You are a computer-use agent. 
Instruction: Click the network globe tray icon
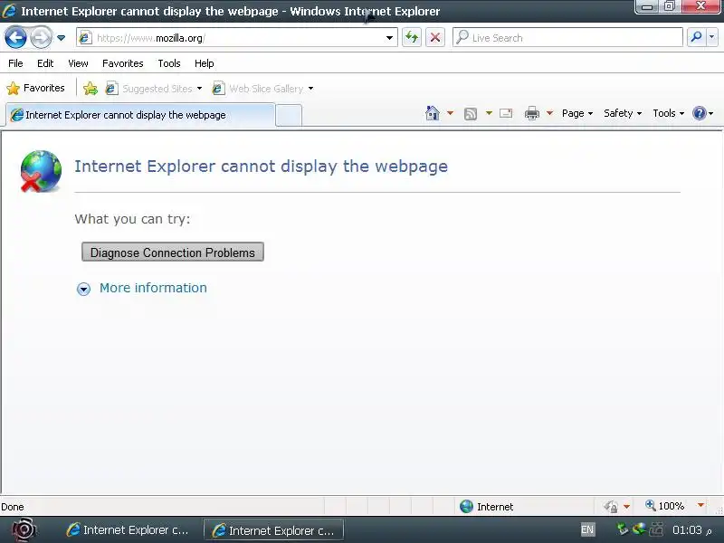coord(639,529)
